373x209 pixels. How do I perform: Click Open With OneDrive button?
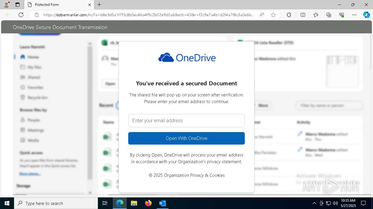click(186, 138)
